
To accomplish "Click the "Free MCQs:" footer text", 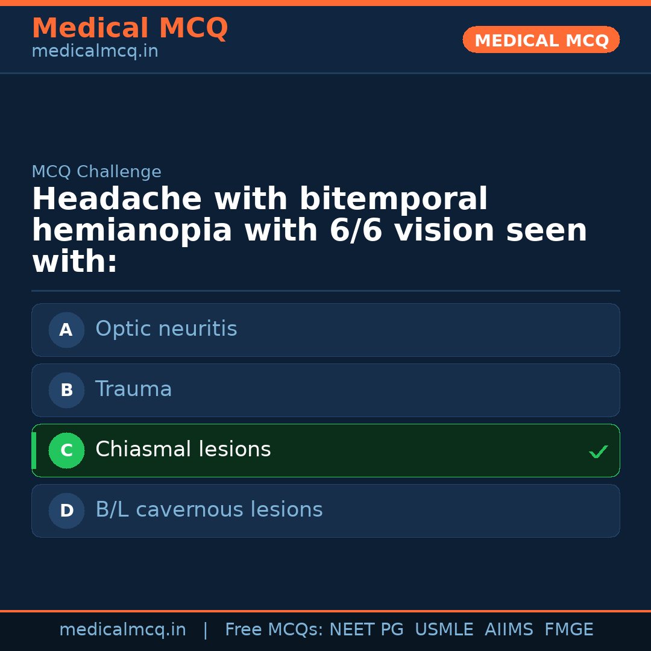I will pos(274,630).
